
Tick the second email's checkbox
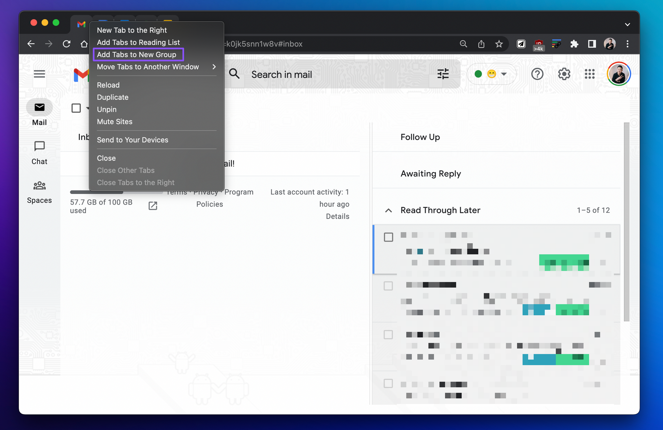(x=388, y=286)
